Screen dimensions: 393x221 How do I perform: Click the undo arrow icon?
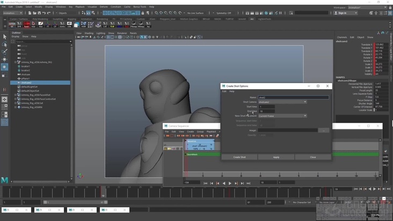point(44,13)
